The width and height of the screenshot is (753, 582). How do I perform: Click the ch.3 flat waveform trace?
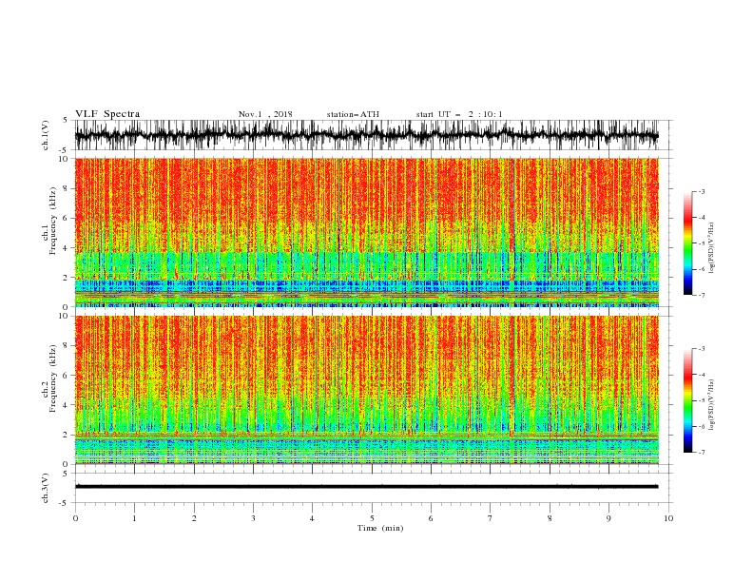pyautogui.click(x=366, y=487)
